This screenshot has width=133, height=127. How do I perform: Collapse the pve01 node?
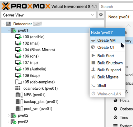(x=9, y=30)
